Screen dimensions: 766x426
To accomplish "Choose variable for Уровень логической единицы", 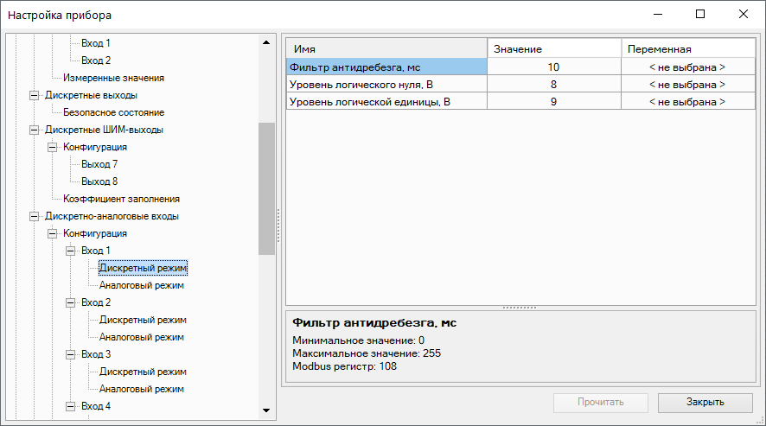I will pos(687,101).
